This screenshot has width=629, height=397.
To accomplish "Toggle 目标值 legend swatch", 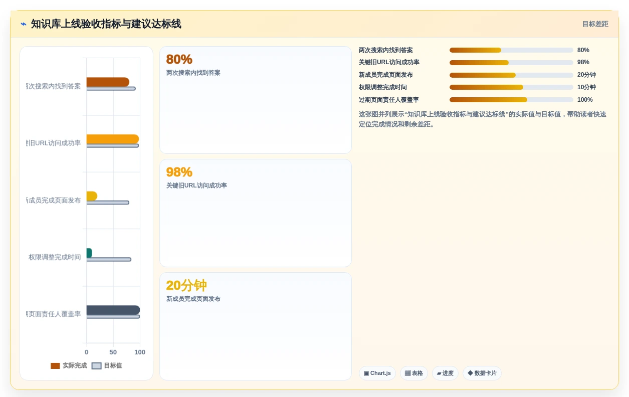I will click(x=96, y=366).
